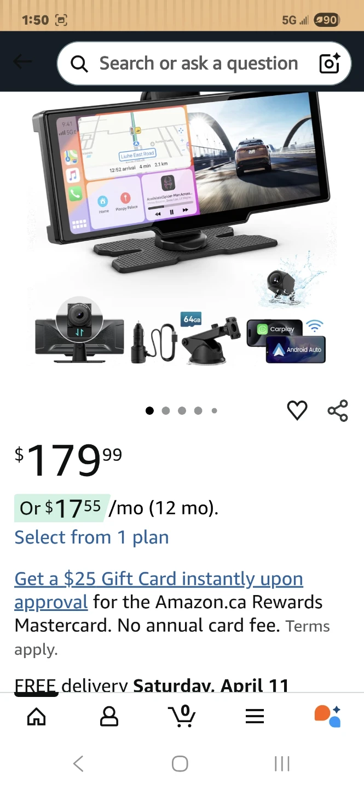Jump to the fourth carousel image dot
This screenshot has width=364, height=789.
point(198,410)
